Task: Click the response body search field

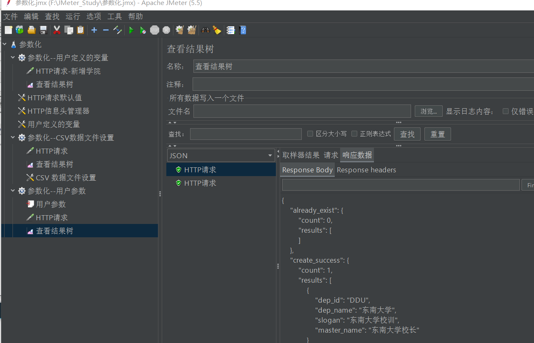Action: pos(401,185)
